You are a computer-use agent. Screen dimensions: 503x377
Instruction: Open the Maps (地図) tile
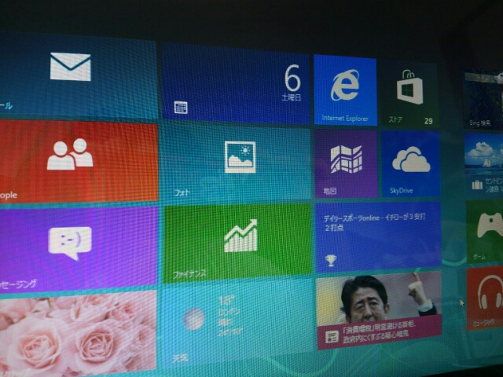click(346, 163)
